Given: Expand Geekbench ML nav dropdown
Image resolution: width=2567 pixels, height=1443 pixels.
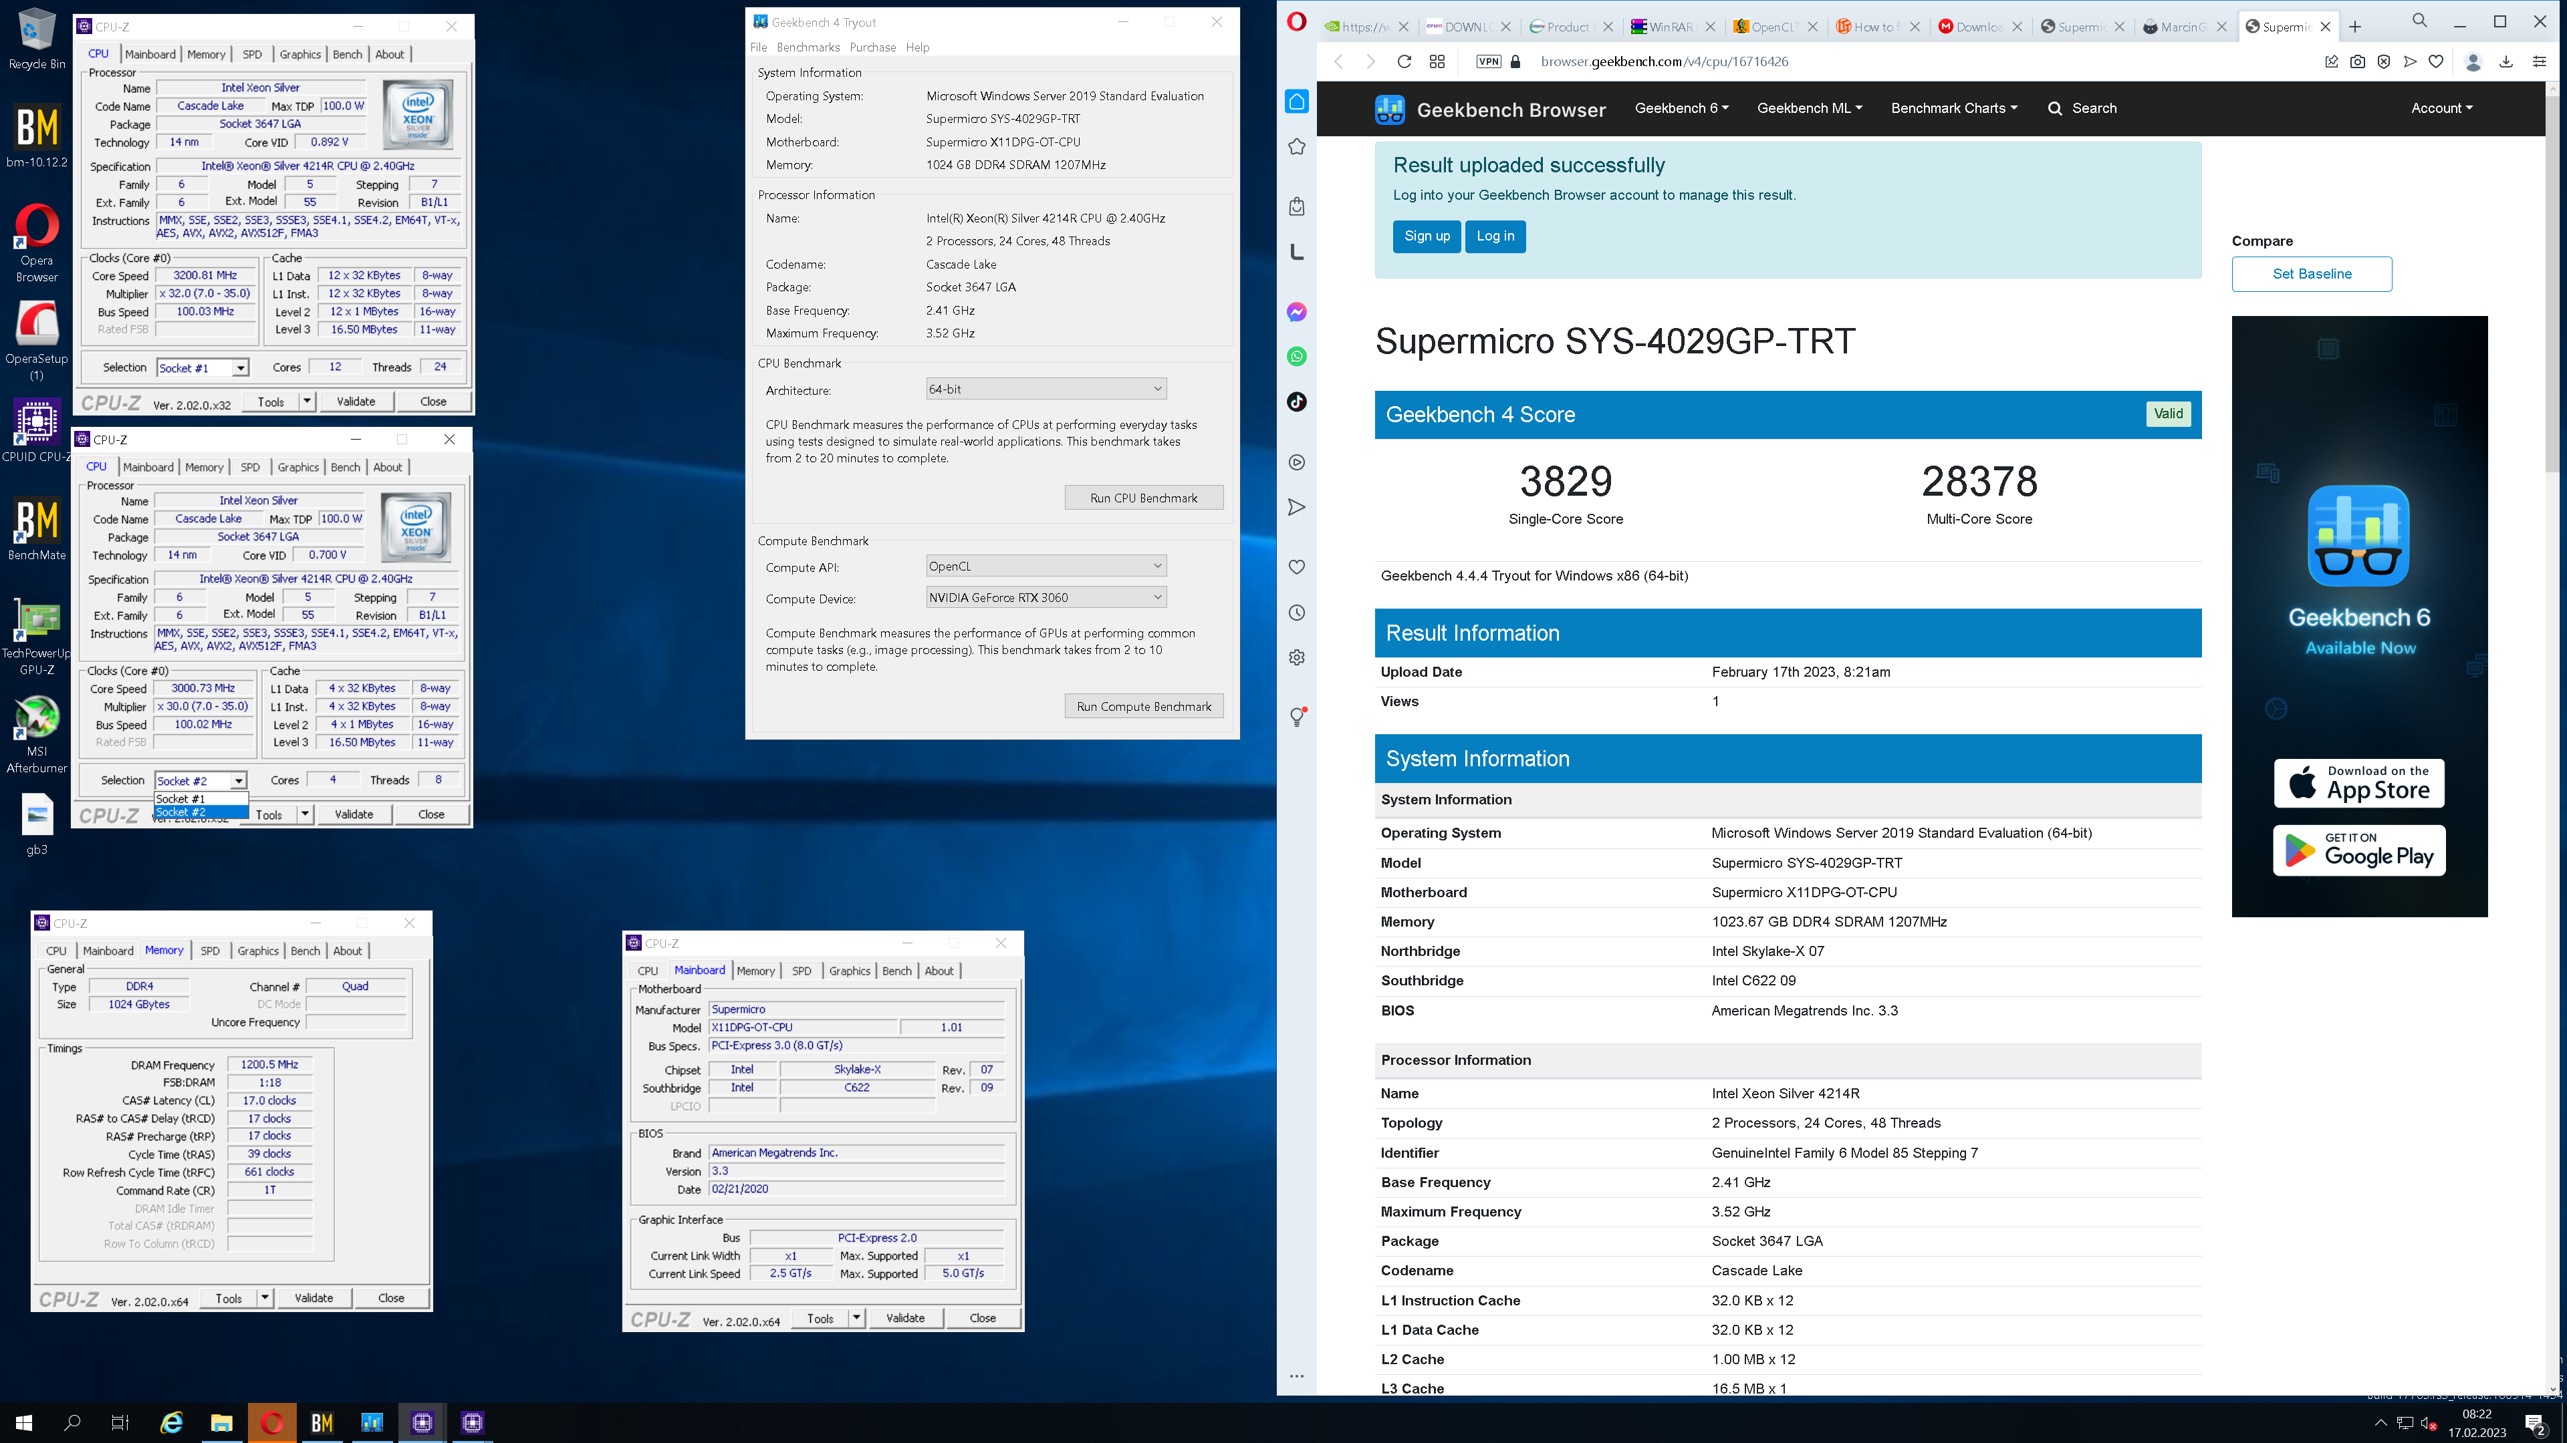Looking at the screenshot, I should click(1809, 108).
